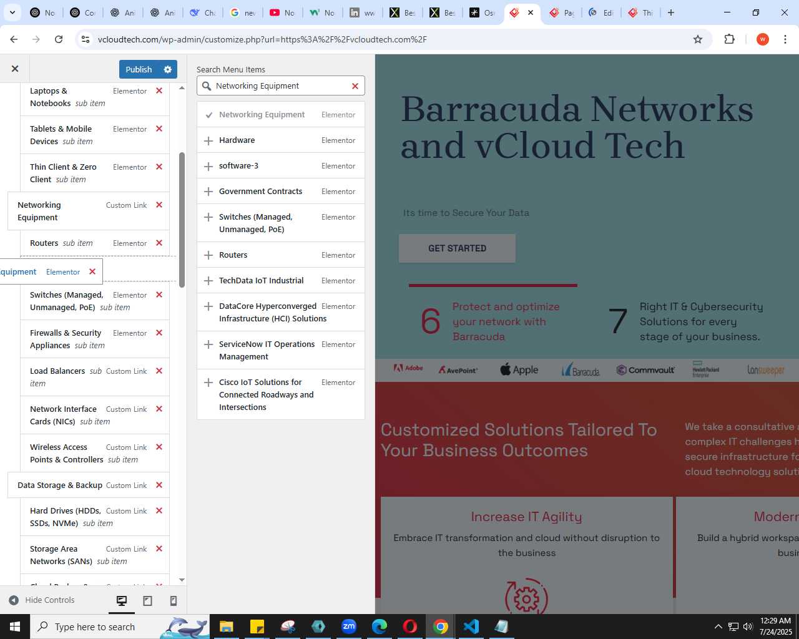Click the left panel vertical scrollbar thumb
Image resolution: width=799 pixels, height=639 pixels.
(x=182, y=220)
